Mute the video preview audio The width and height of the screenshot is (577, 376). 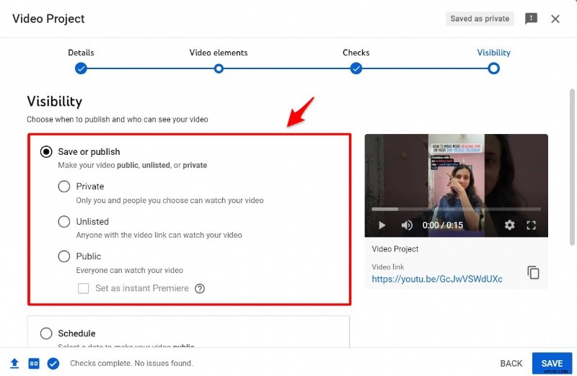407,225
